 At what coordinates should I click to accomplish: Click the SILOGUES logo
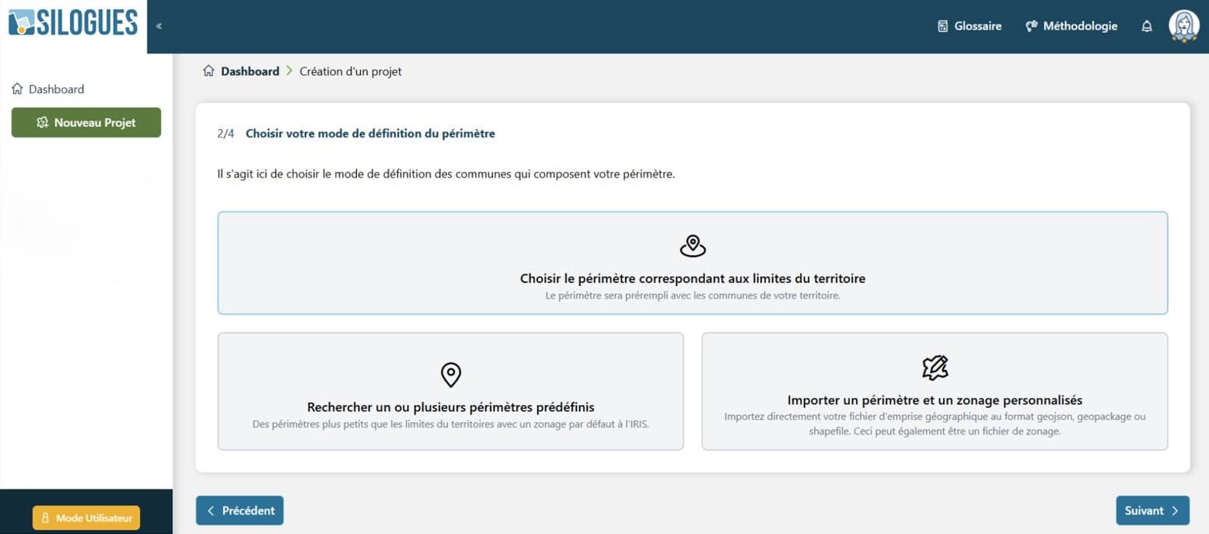point(73,23)
